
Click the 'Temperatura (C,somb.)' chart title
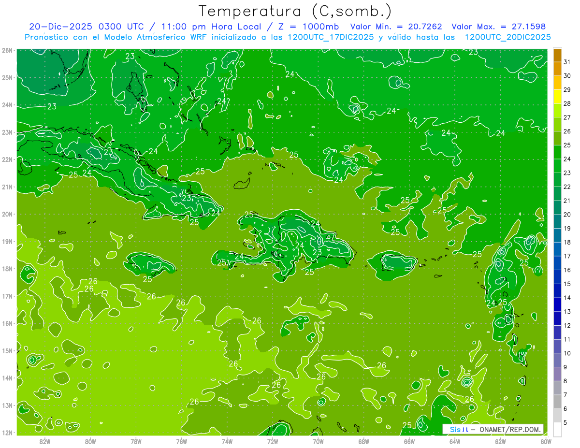(295, 11)
